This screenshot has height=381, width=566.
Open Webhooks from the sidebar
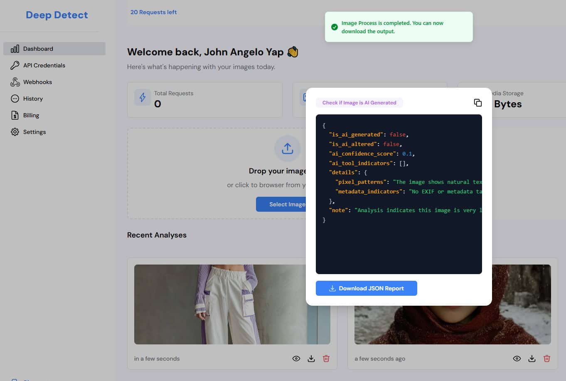click(37, 82)
